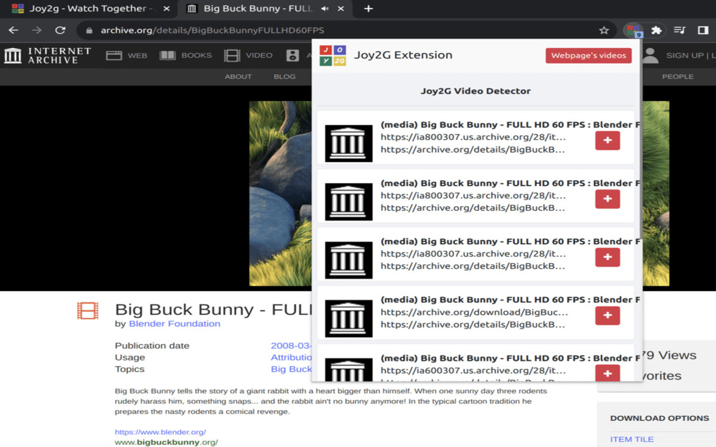Click the Blender Foundation author link

pyautogui.click(x=175, y=324)
